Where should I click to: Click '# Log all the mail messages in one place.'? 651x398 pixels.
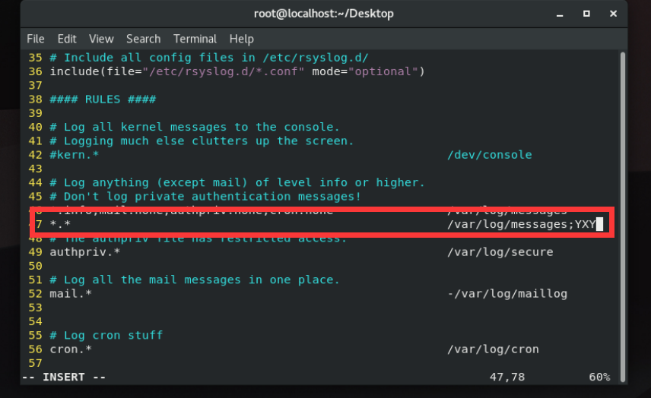click(194, 280)
